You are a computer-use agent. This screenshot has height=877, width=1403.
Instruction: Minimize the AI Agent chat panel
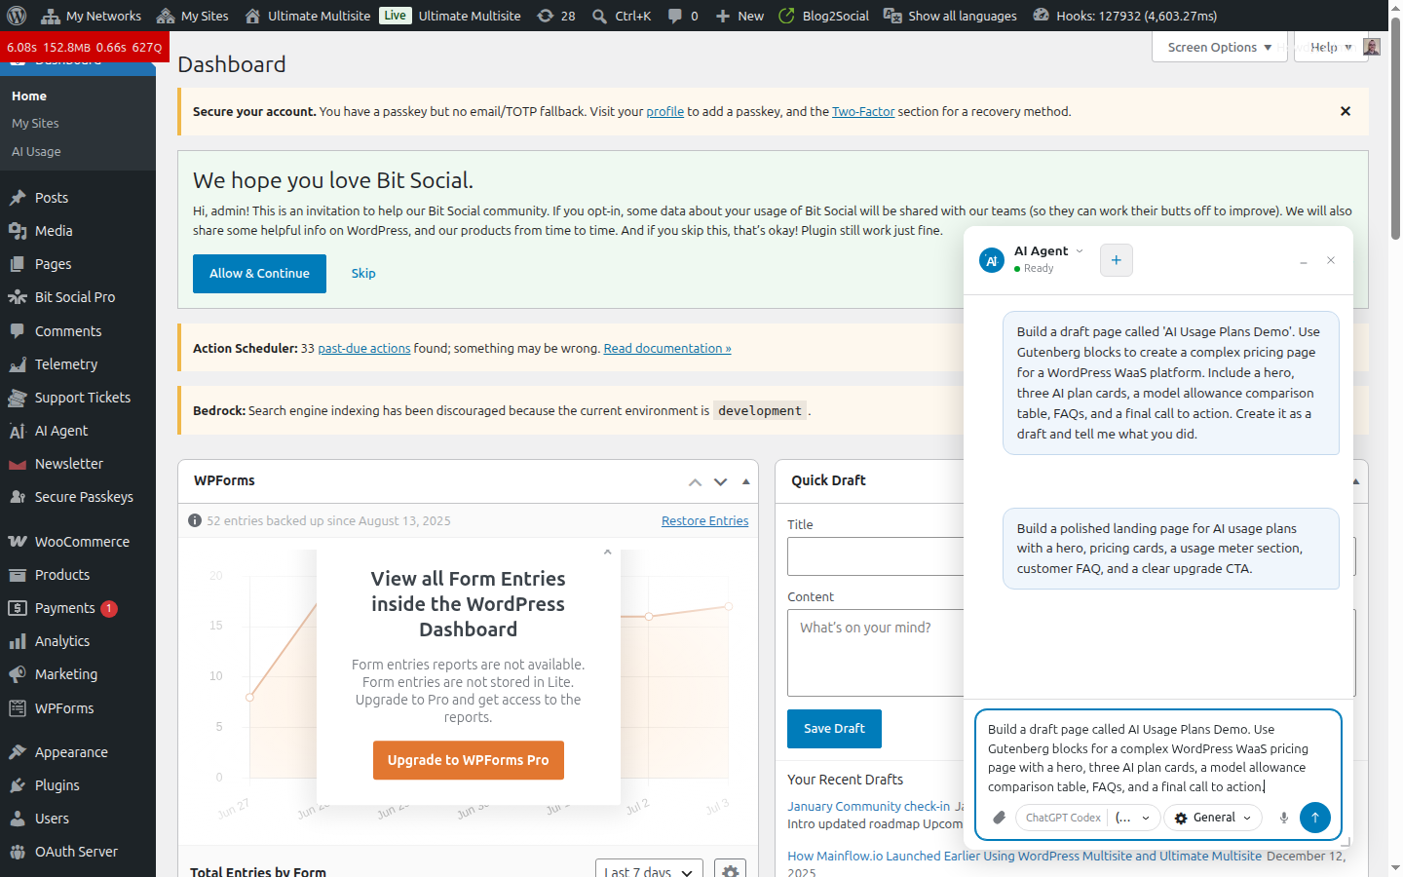[1303, 261]
